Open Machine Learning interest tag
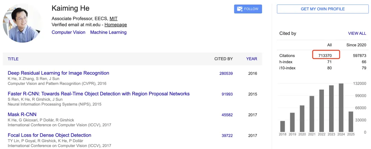 (x=108, y=32)
